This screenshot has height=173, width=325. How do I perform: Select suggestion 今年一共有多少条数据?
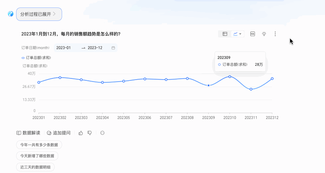(x=39, y=145)
